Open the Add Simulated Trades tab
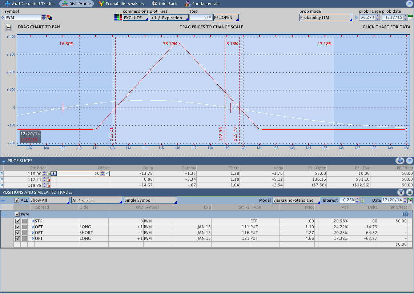This screenshot has height=294, width=414. (29, 4)
